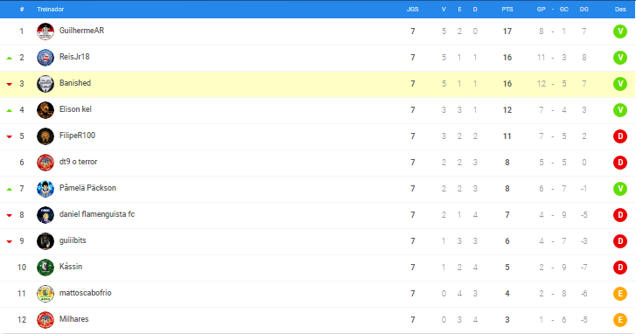
Task: Open daniel flamenguista fc trainer name
Action: click(x=97, y=214)
